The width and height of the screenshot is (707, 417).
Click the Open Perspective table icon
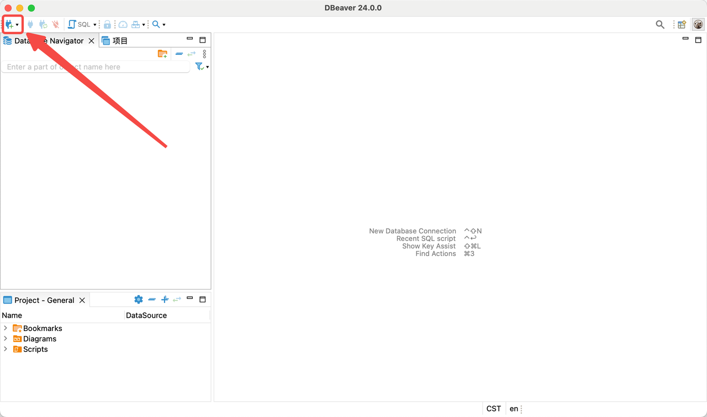pyautogui.click(x=682, y=24)
